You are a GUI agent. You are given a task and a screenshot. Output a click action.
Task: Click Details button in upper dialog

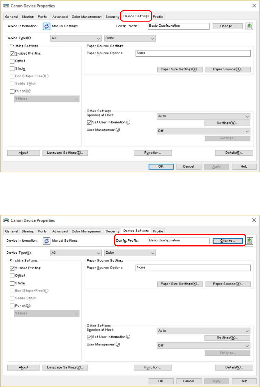[234, 153]
